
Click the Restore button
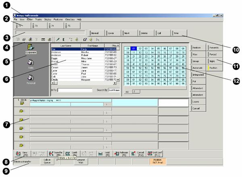(x=198, y=47)
